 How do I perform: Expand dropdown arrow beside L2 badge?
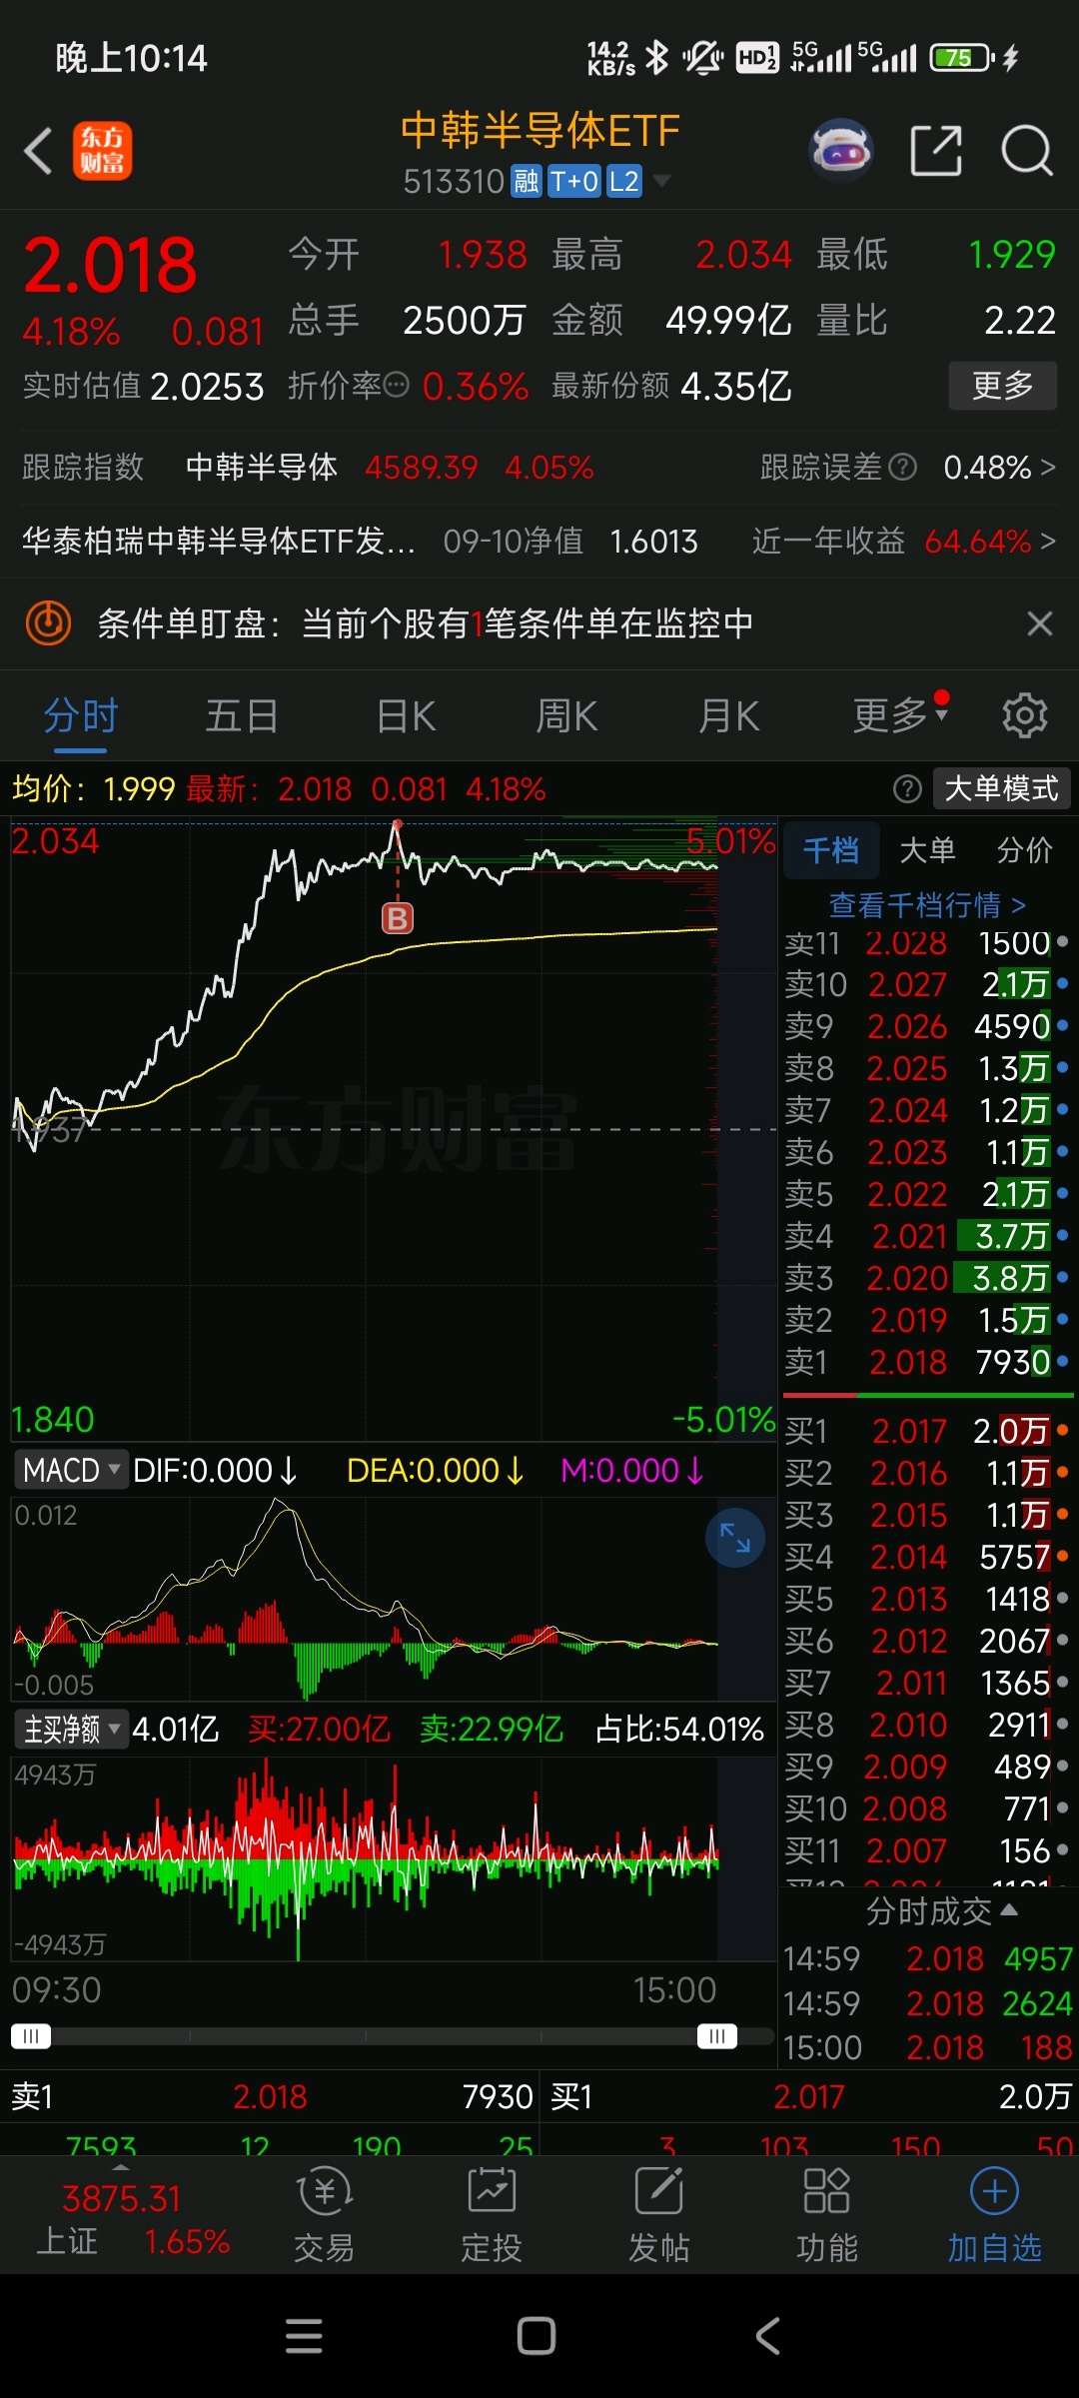click(661, 181)
